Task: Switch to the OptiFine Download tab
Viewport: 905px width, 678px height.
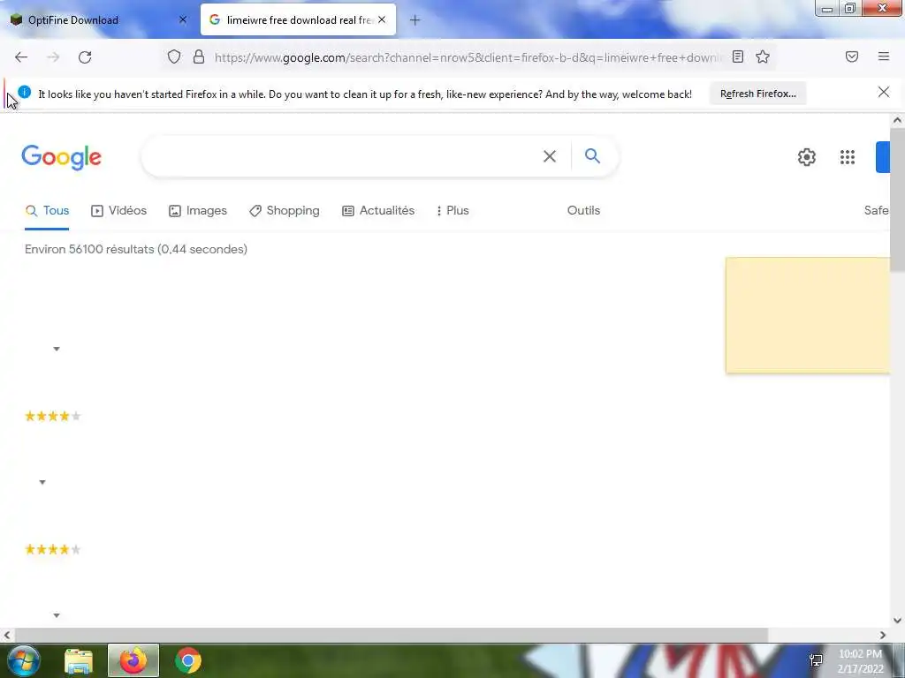Action: [98, 20]
